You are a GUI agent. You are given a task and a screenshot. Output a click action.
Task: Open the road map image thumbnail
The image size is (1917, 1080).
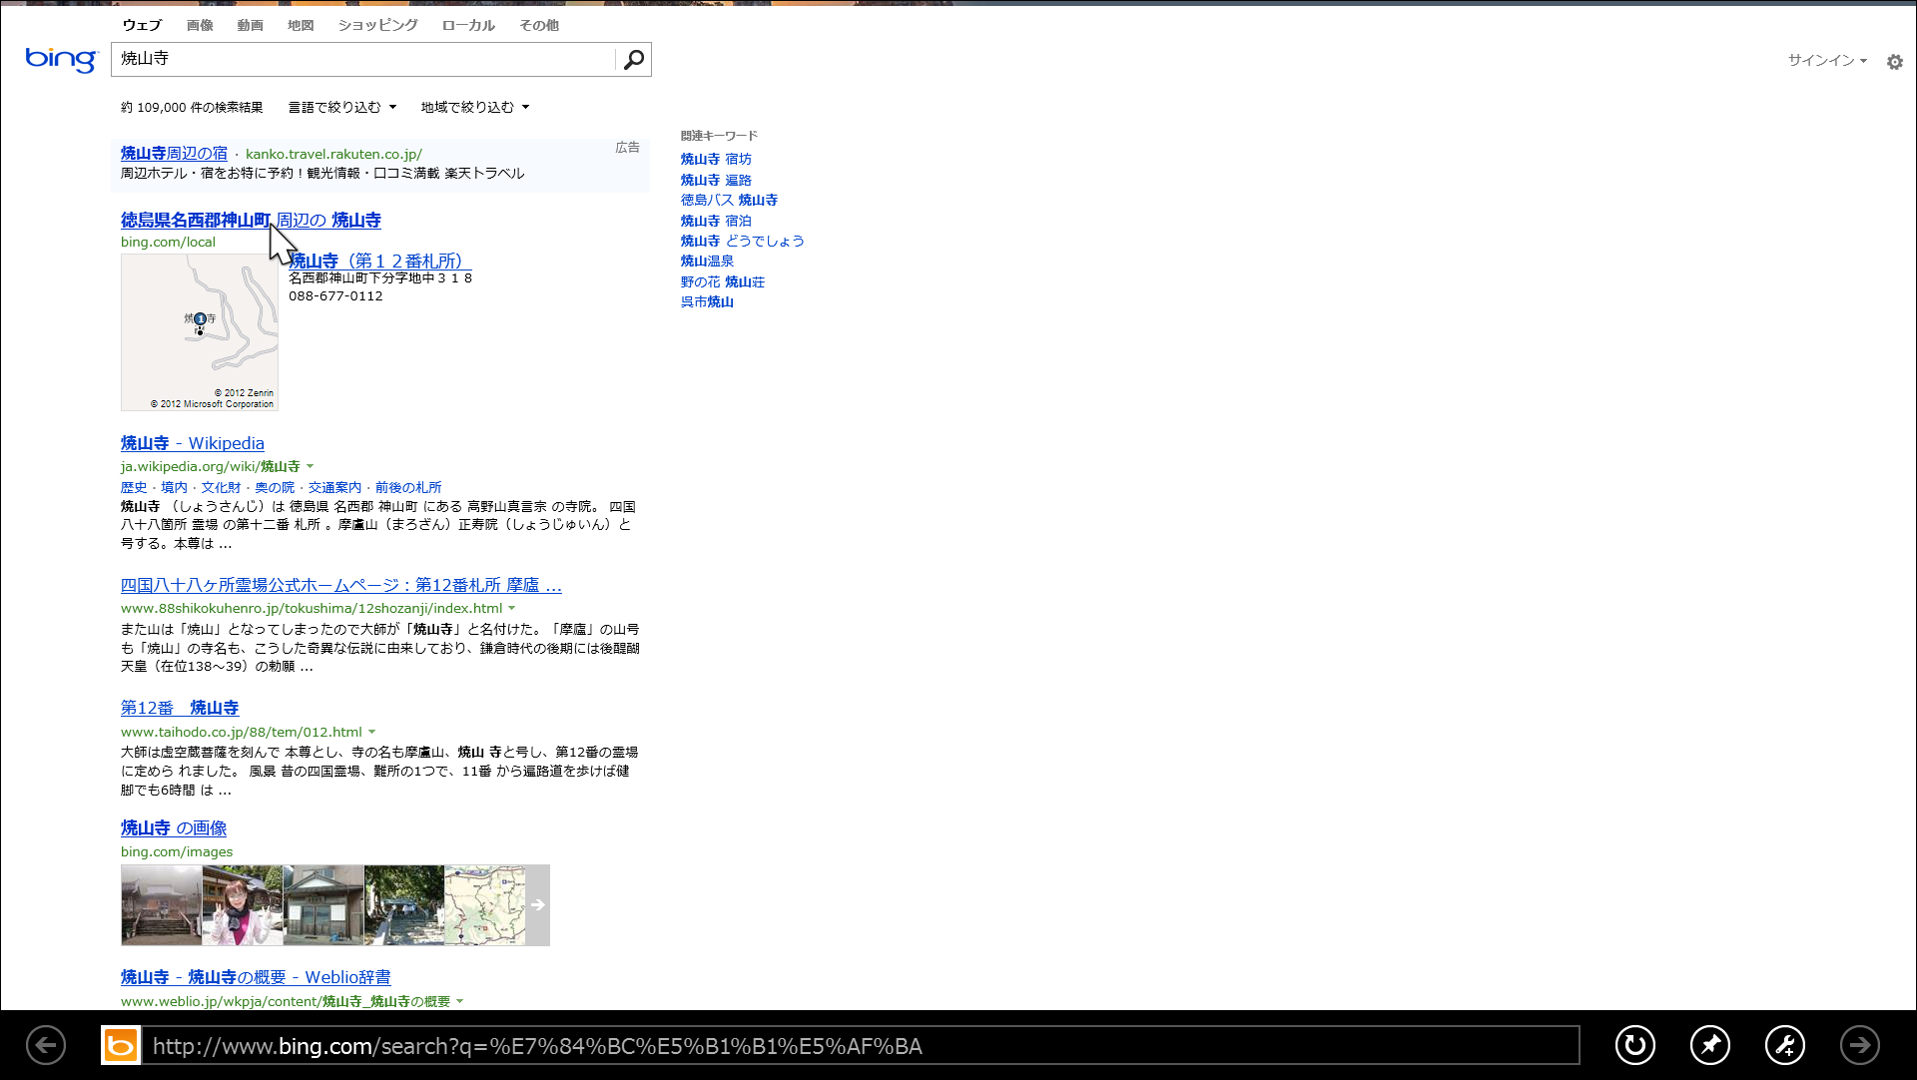[x=485, y=905]
